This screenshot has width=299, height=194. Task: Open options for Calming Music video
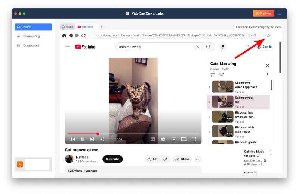[x=271, y=152]
